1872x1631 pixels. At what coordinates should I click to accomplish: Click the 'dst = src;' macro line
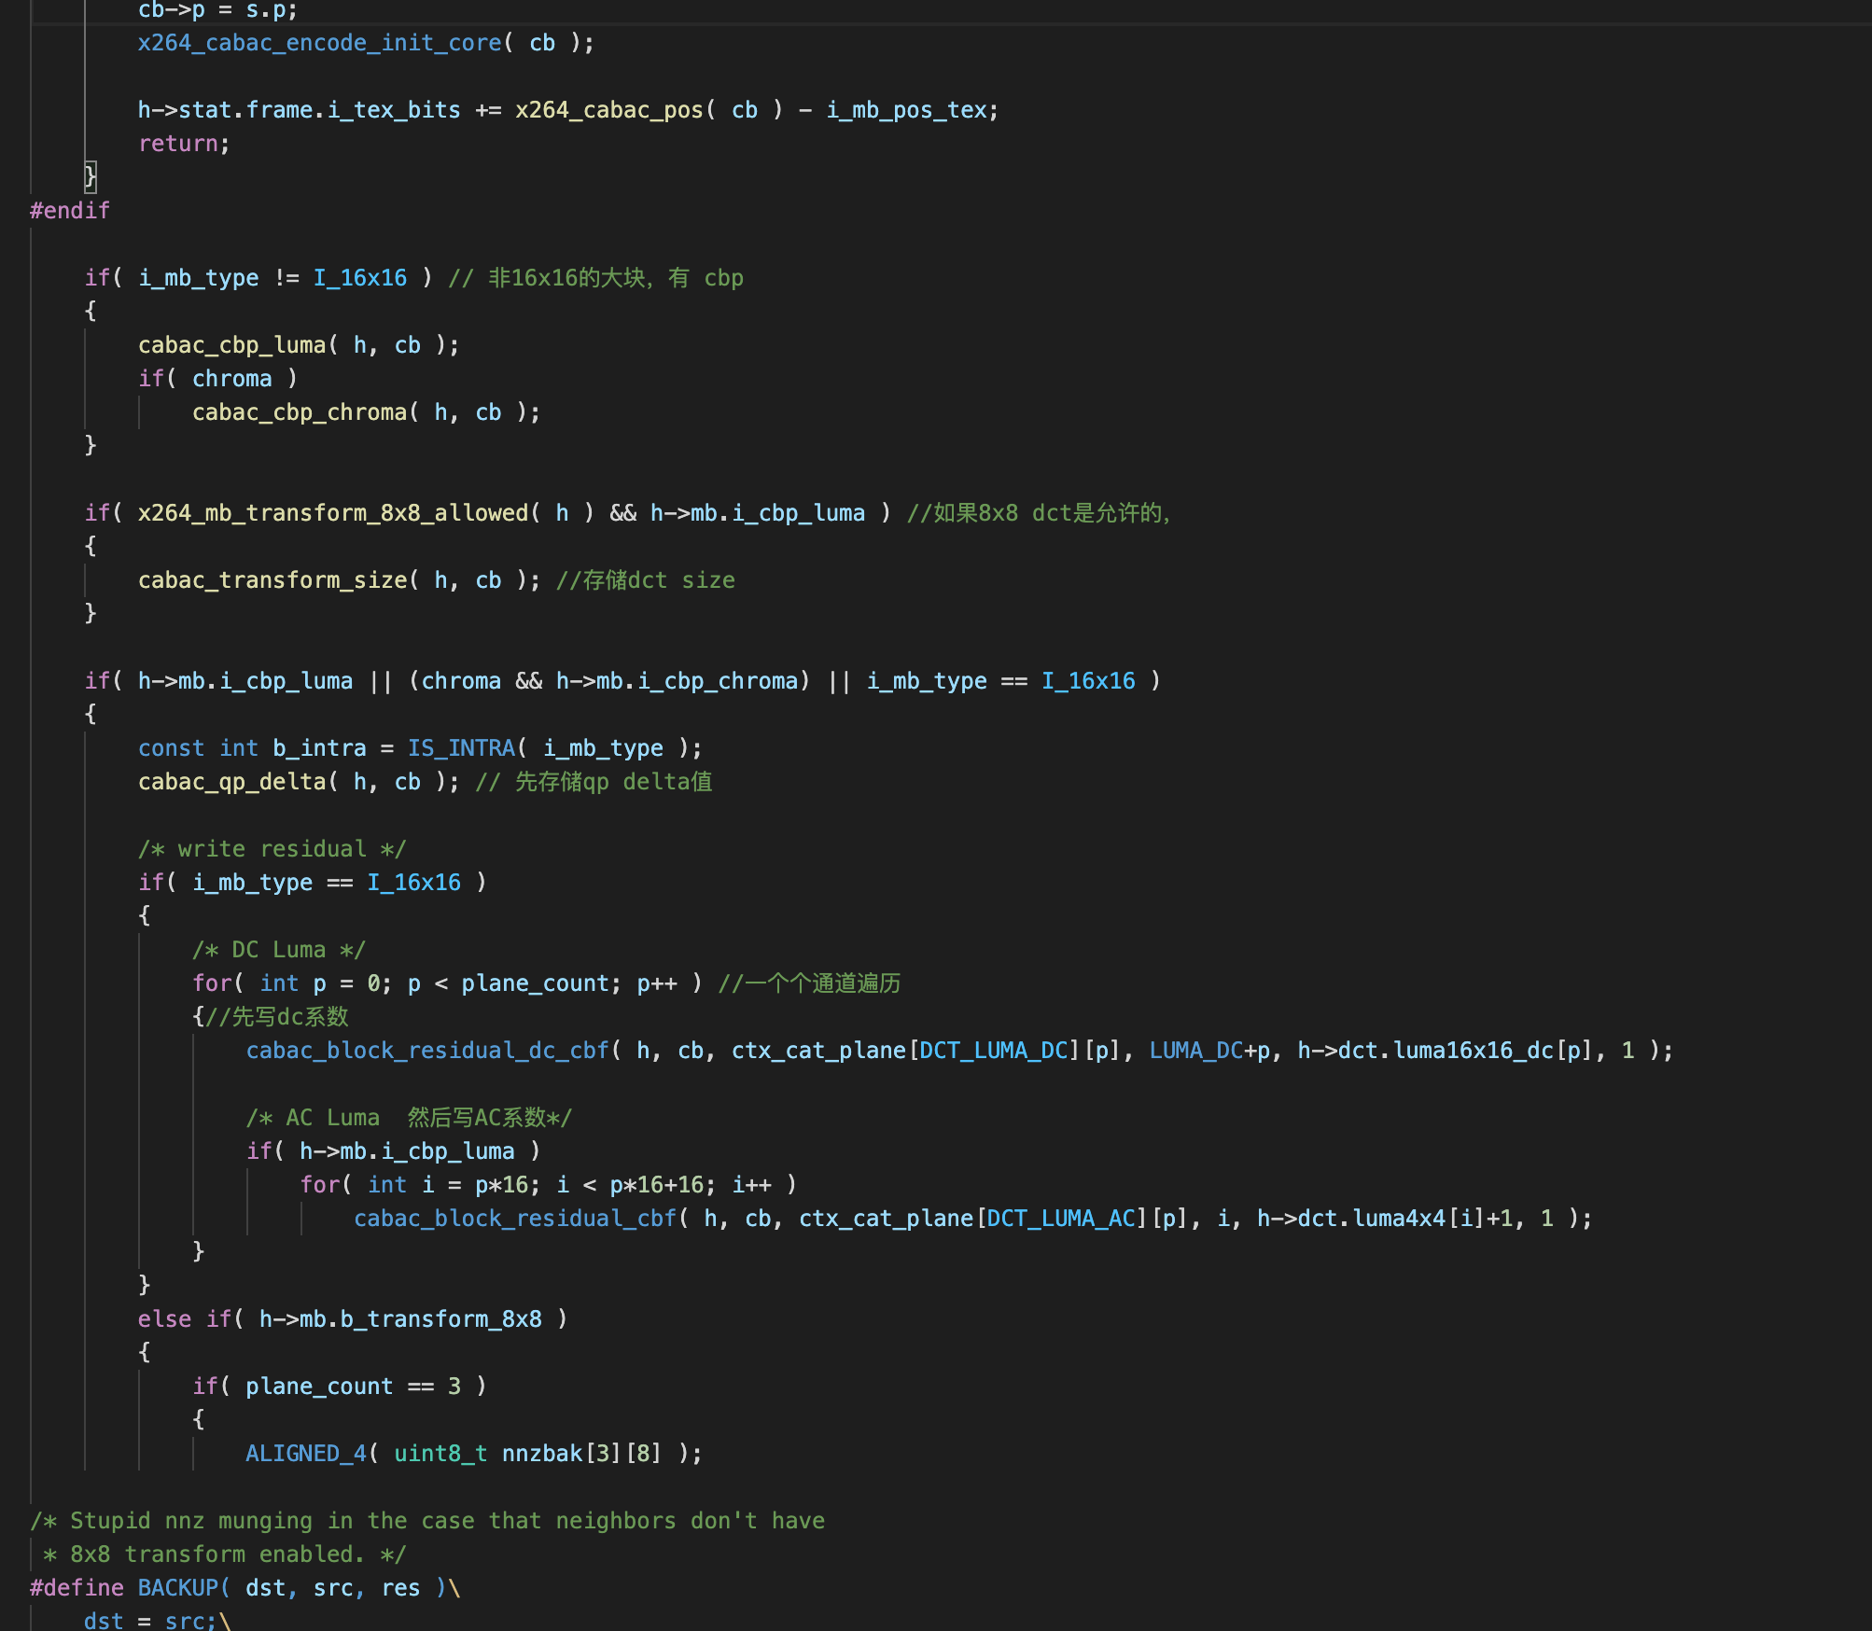(x=151, y=1620)
